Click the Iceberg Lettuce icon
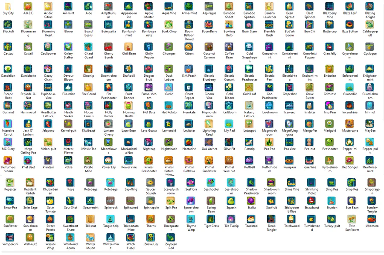The width and height of the screenshot is (384, 255). tap(249, 105)
